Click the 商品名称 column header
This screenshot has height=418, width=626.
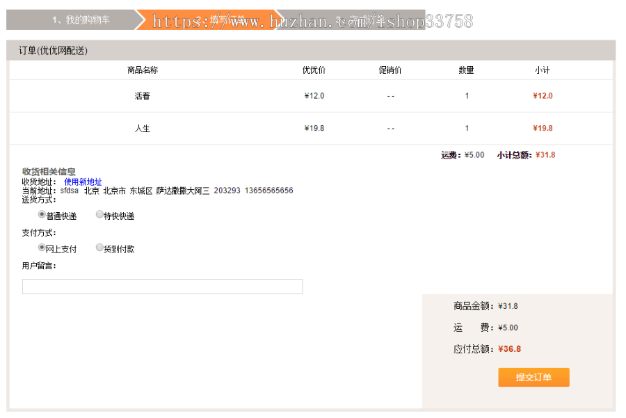(143, 70)
